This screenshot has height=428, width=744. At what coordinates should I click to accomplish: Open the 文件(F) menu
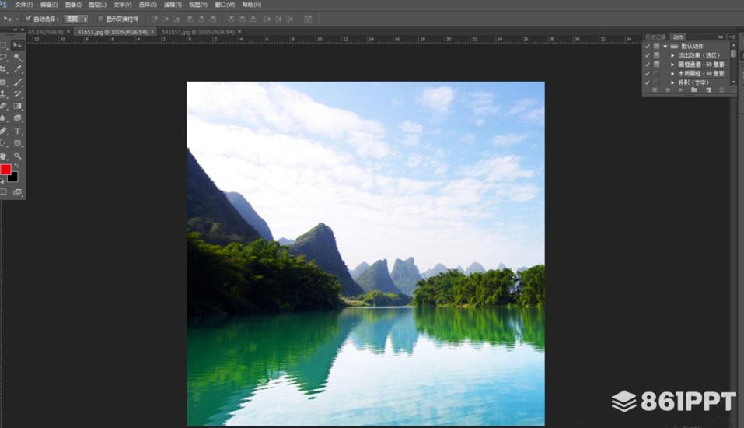pos(24,5)
